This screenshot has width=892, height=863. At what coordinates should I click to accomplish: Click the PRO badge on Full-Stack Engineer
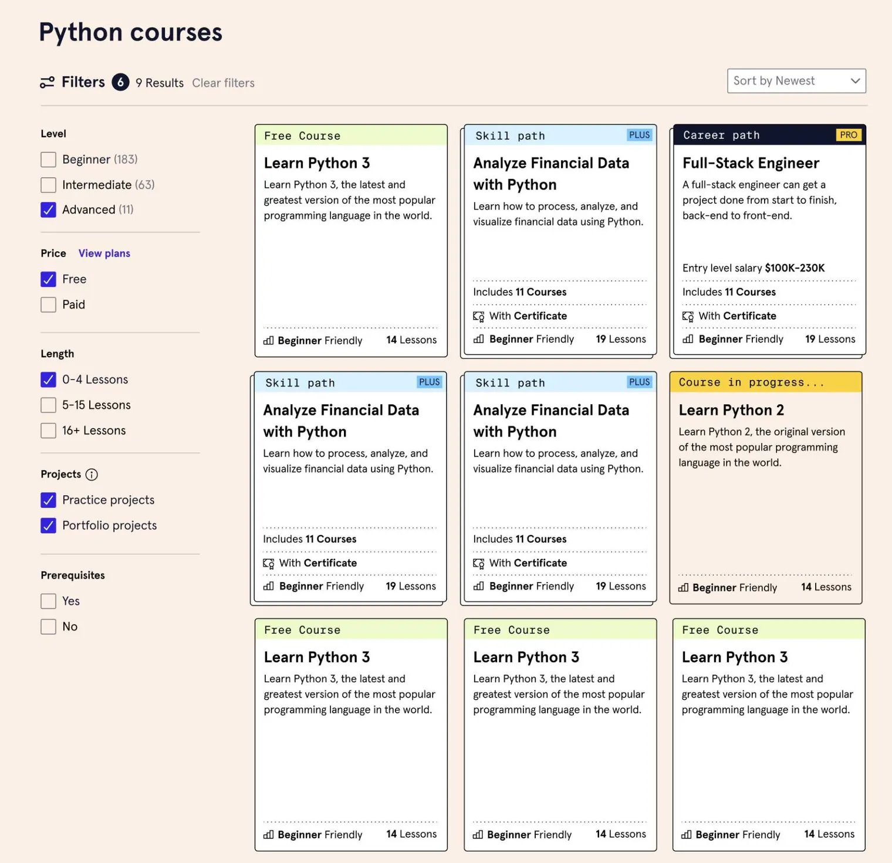pyautogui.click(x=849, y=135)
